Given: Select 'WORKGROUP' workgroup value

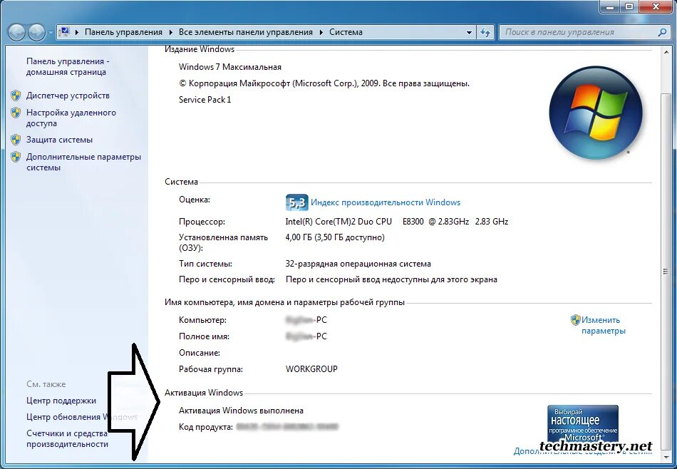Looking at the screenshot, I should coord(311,369).
